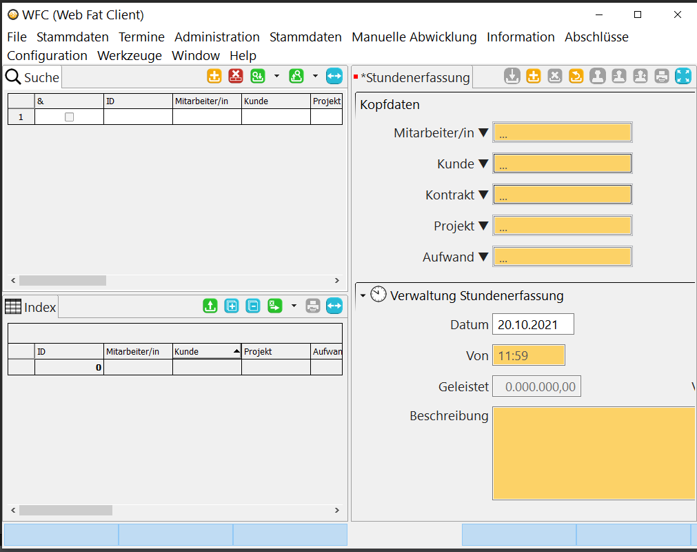Add a new search criteria row in Suche
697x552 pixels.
[214, 76]
